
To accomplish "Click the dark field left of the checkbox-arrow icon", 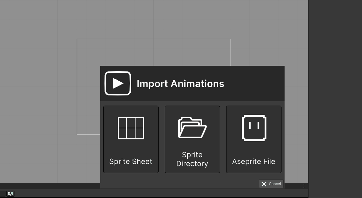I will tap(2, 194).
